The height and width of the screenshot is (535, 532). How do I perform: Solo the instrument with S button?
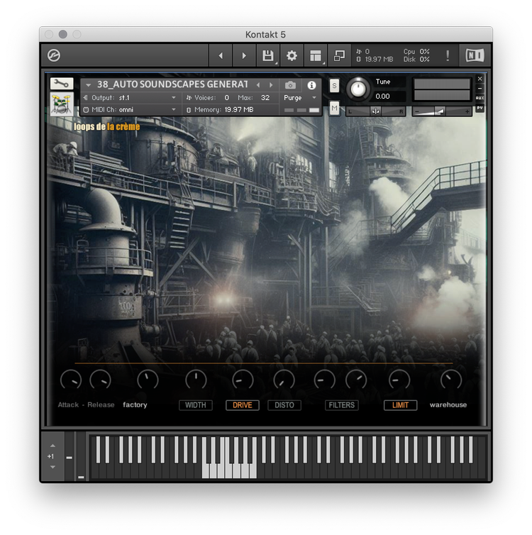(x=334, y=86)
